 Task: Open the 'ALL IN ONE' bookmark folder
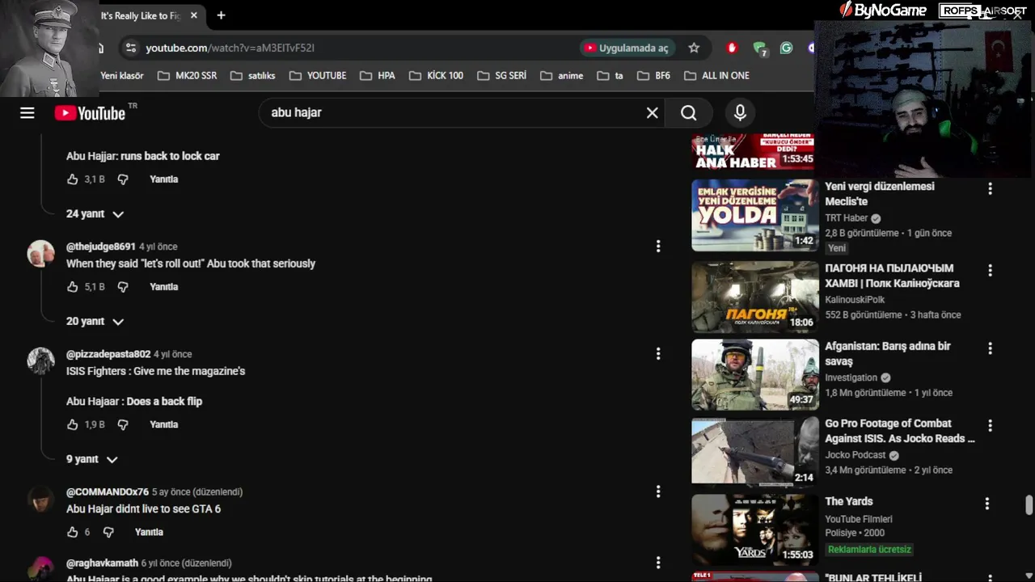point(716,75)
